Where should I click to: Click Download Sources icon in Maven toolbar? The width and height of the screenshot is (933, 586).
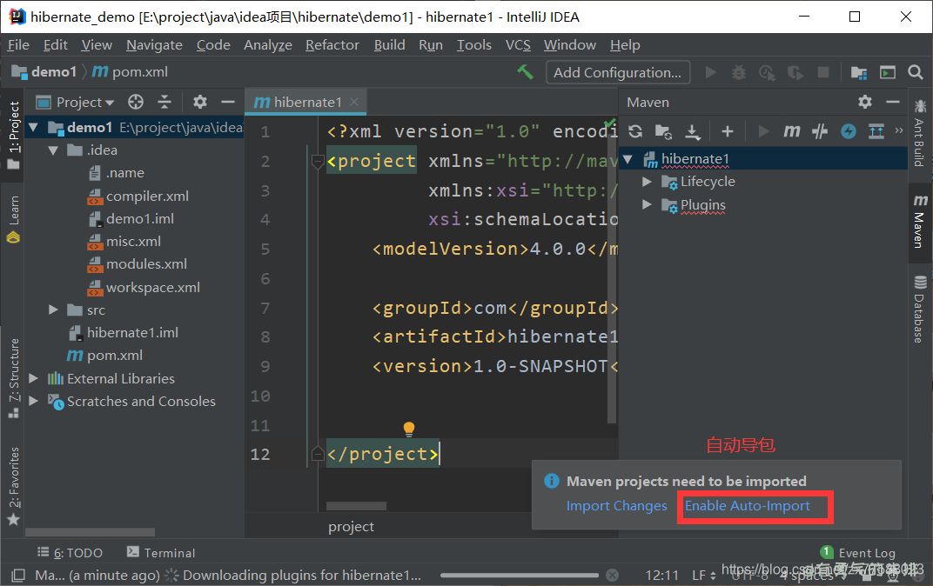(x=693, y=131)
